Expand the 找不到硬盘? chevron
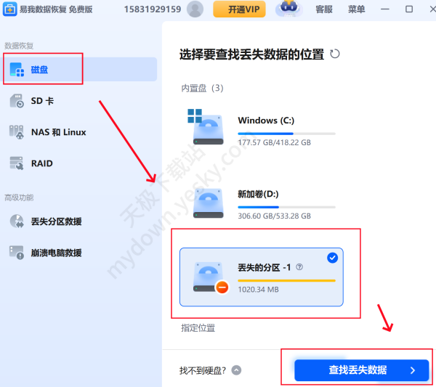 tap(235, 370)
